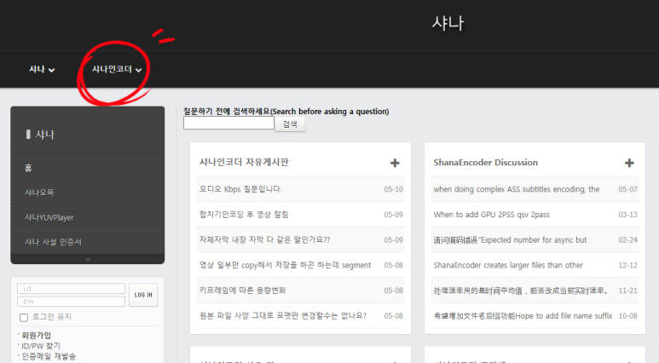Open post 'Hope to add file name suffix'
The width and height of the screenshot is (659, 363).
click(x=523, y=315)
